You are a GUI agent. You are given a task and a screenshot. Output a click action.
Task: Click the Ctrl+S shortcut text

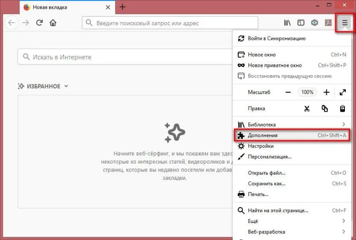(339, 183)
